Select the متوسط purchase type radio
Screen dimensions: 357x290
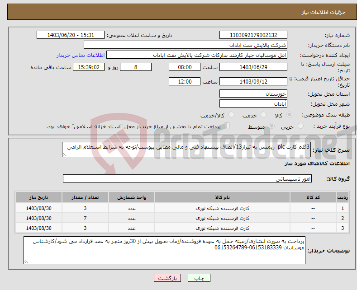coord(271,126)
